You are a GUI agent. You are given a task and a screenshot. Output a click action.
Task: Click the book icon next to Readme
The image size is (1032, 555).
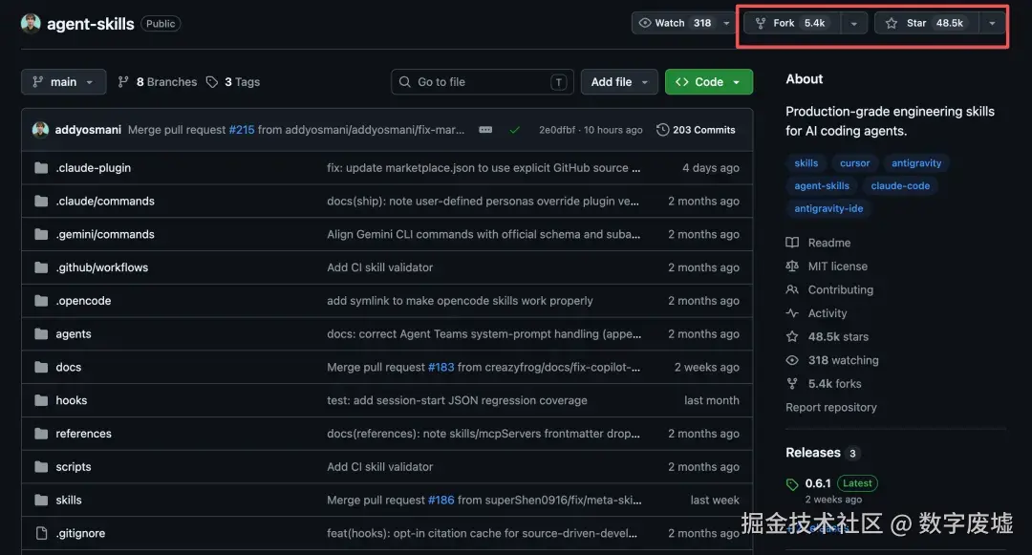[792, 243]
